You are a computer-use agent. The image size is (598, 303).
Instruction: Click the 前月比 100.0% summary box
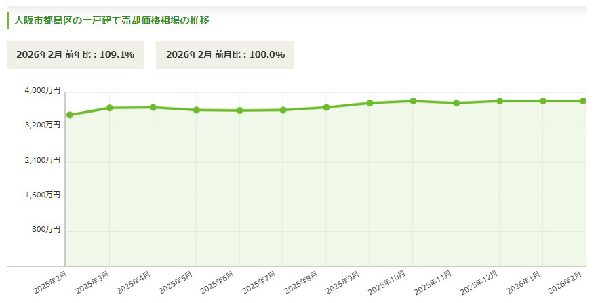pyautogui.click(x=225, y=55)
